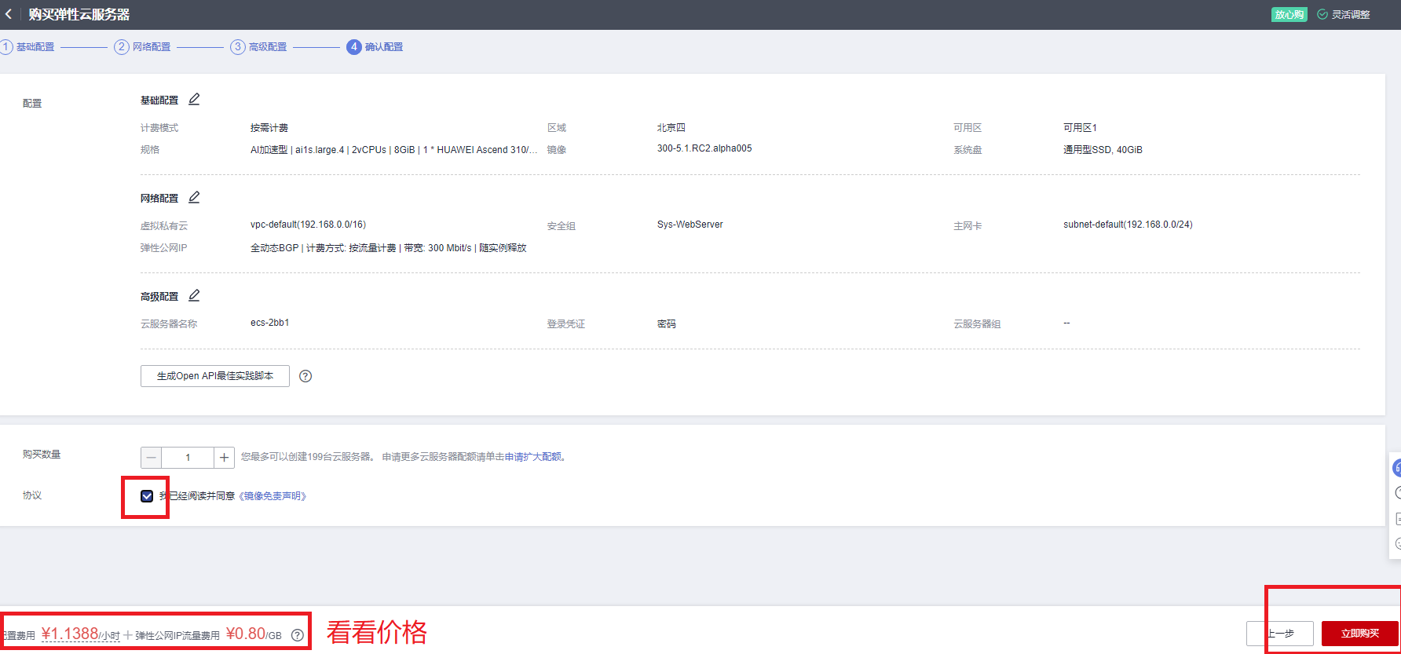This screenshot has width=1401, height=654.
Task: Click the page title 购买弹性云服务器
Action: coord(79,15)
